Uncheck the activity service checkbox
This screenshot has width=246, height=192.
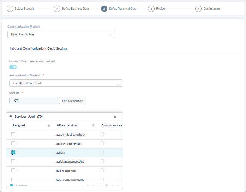point(13,152)
